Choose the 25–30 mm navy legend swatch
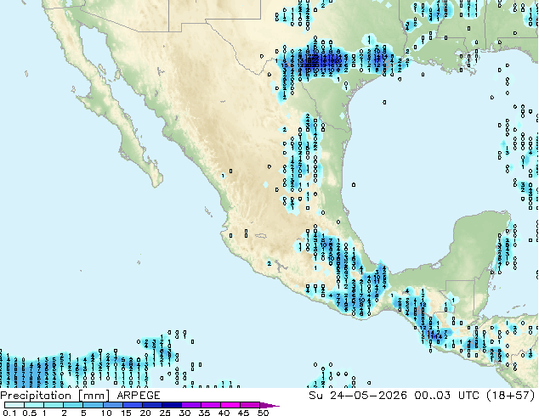The height and width of the screenshot is (416, 539). [x=172, y=405]
